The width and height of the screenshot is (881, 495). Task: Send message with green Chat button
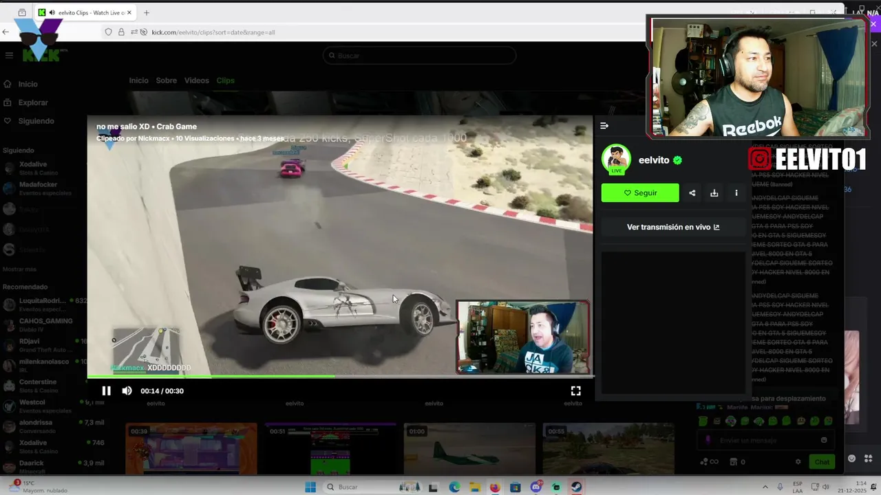point(822,462)
